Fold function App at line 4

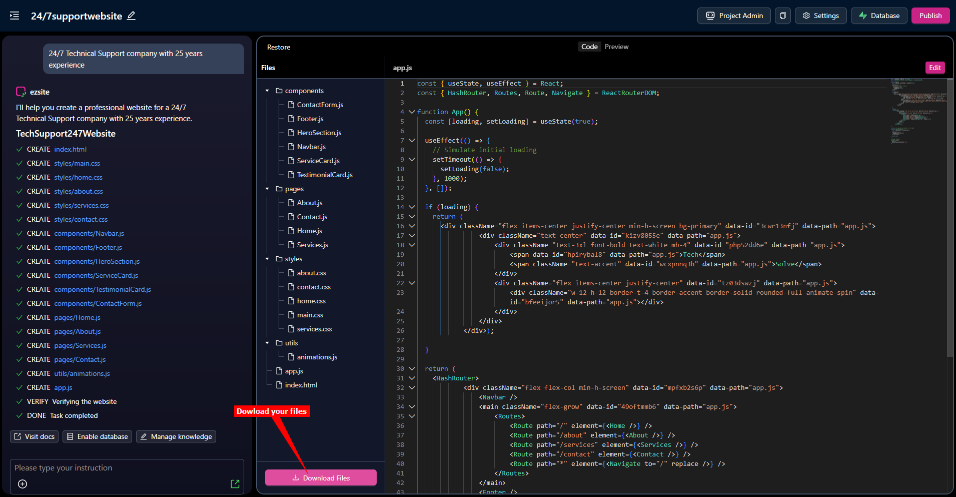412,112
